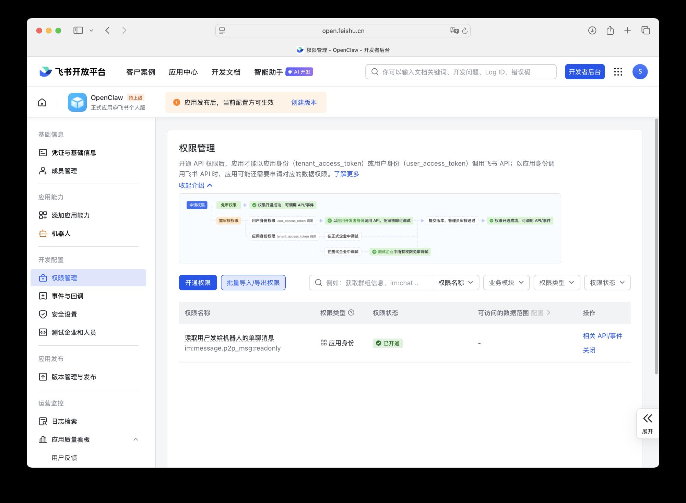The height and width of the screenshot is (503, 686).
Task: Click the Safari share icon
Action: (610, 31)
